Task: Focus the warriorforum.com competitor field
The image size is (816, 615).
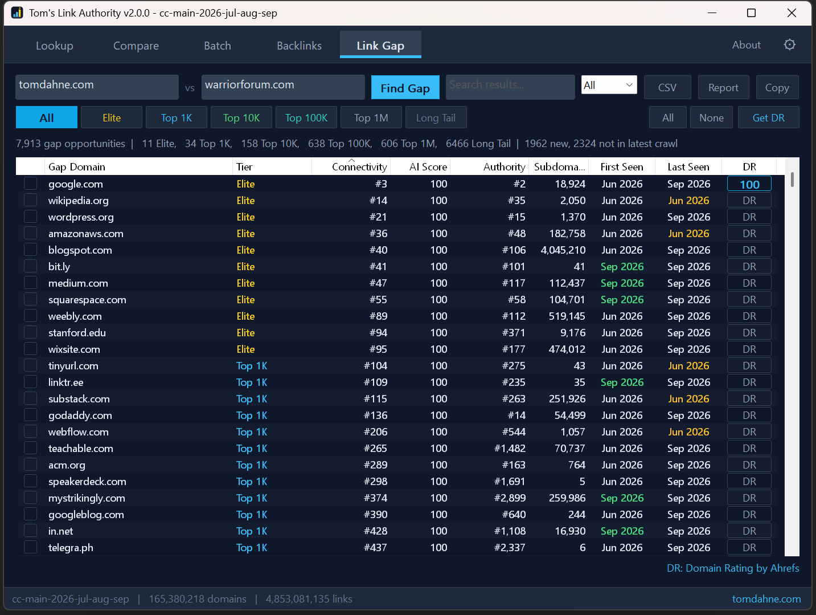Action: [283, 87]
